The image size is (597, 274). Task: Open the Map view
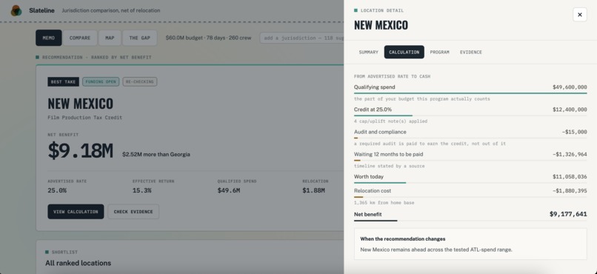(x=110, y=38)
